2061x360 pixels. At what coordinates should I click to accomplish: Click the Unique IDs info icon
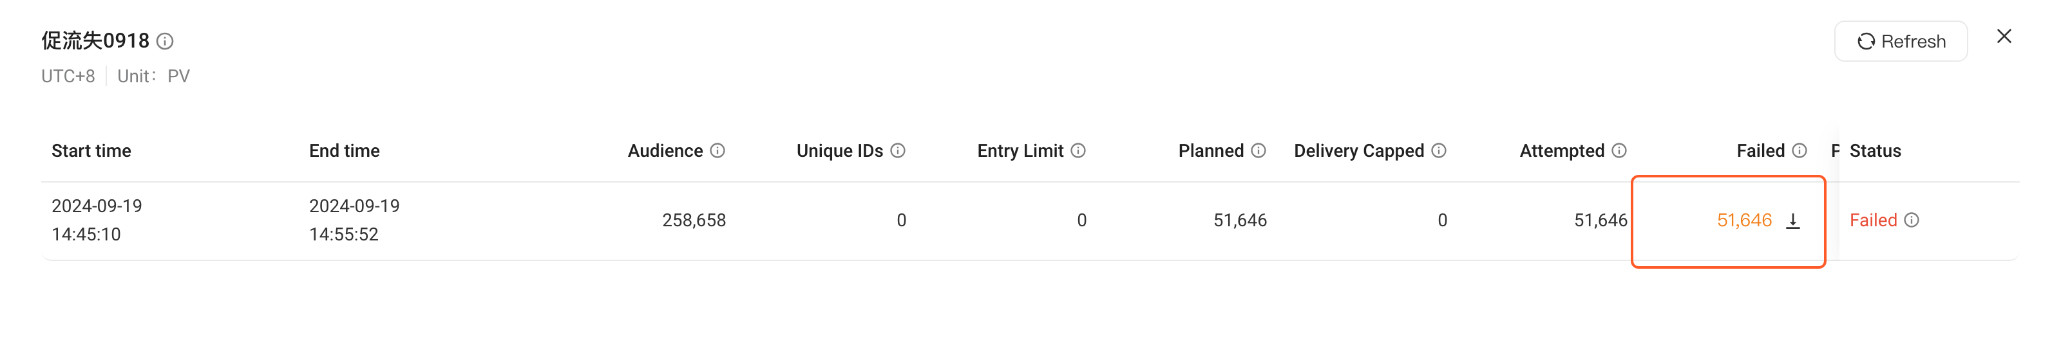(x=898, y=151)
